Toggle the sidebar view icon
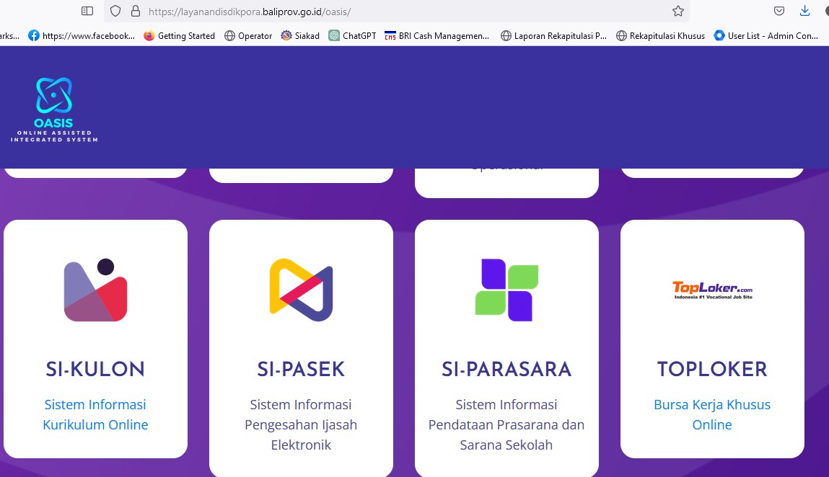The image size is (829, 477). click(x=87, y=11)
